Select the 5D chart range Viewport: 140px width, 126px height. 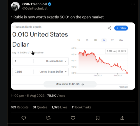point(87,40)
